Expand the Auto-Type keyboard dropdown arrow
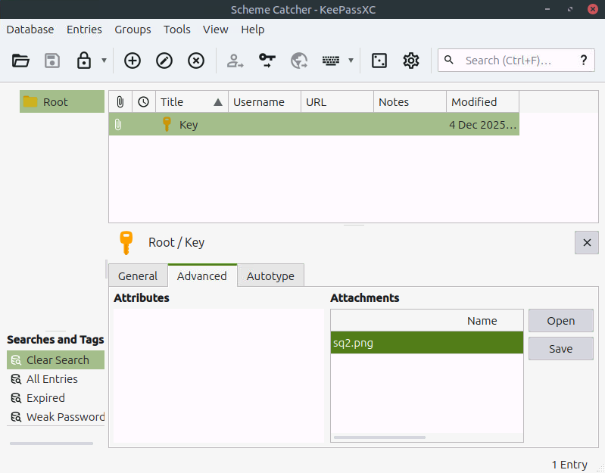Screen dimensions: 605x473 (351, 61)
